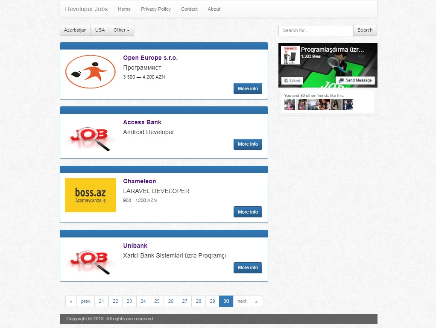Go to page 27
436x328 pixels.
(x=184, y=301)
